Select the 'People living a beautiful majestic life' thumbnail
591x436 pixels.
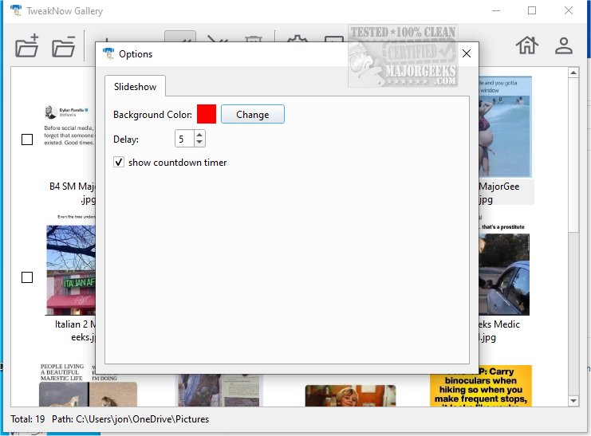pos(88,385)
